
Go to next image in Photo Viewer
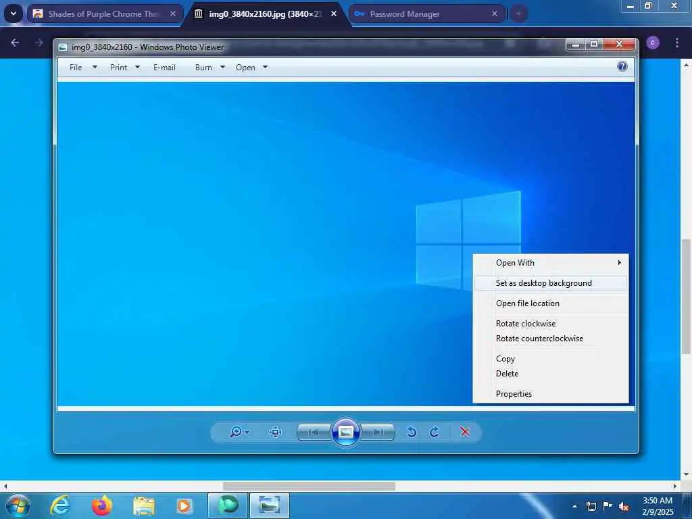click(378, 432)
